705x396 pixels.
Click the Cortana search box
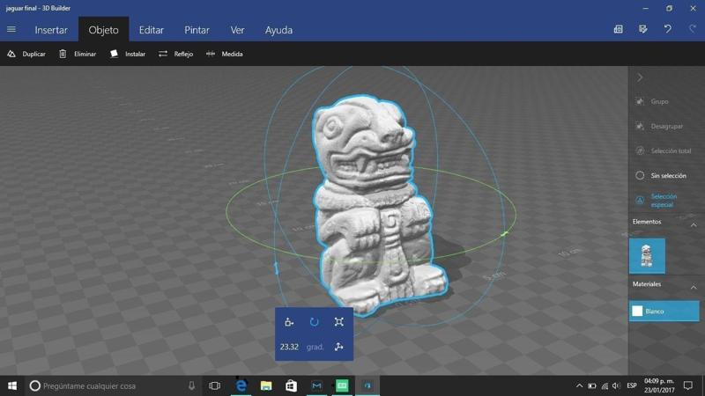pyautogui.click(x=113, y=385)
